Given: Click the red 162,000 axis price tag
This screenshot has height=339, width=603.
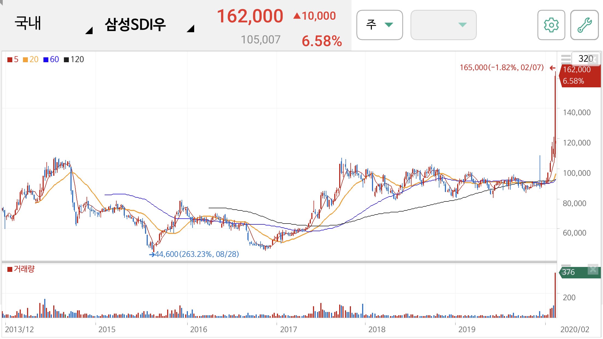Looking at the screenshot, I should point(580,75).
